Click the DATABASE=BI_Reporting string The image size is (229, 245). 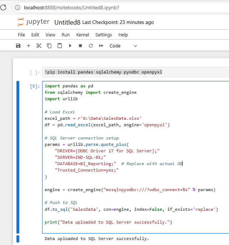point(85,164)
